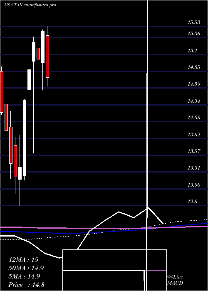Viewport: 208px width, 291px height.
Task: Select the 13.06 price axis label
Action: [x=194, y=185]
